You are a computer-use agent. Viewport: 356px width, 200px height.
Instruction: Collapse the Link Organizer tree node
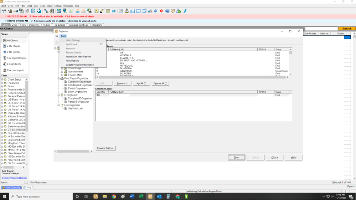[58, 105]
